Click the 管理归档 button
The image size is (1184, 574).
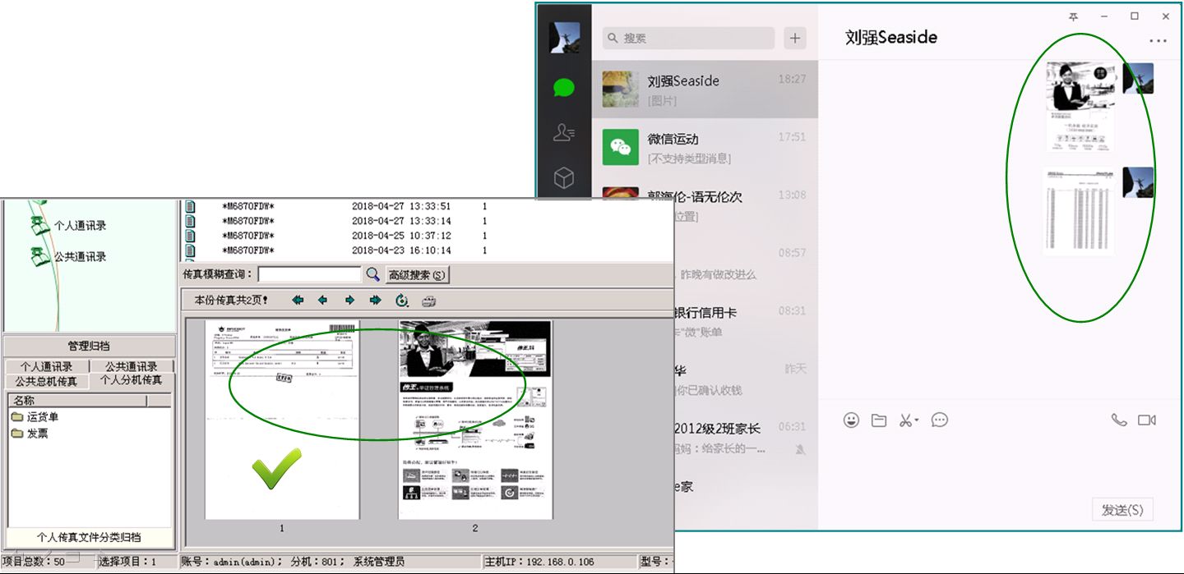90,346
